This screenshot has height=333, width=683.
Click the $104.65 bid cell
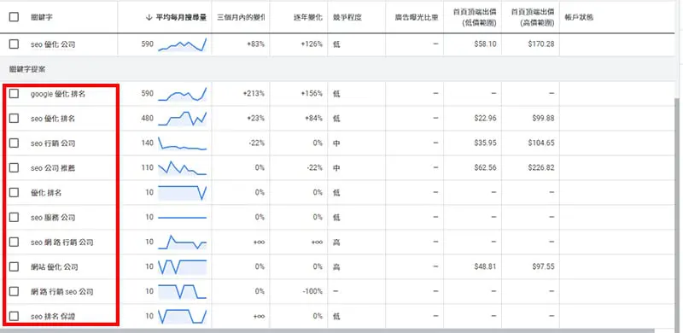pyautogui.click(x=541, y=143)
